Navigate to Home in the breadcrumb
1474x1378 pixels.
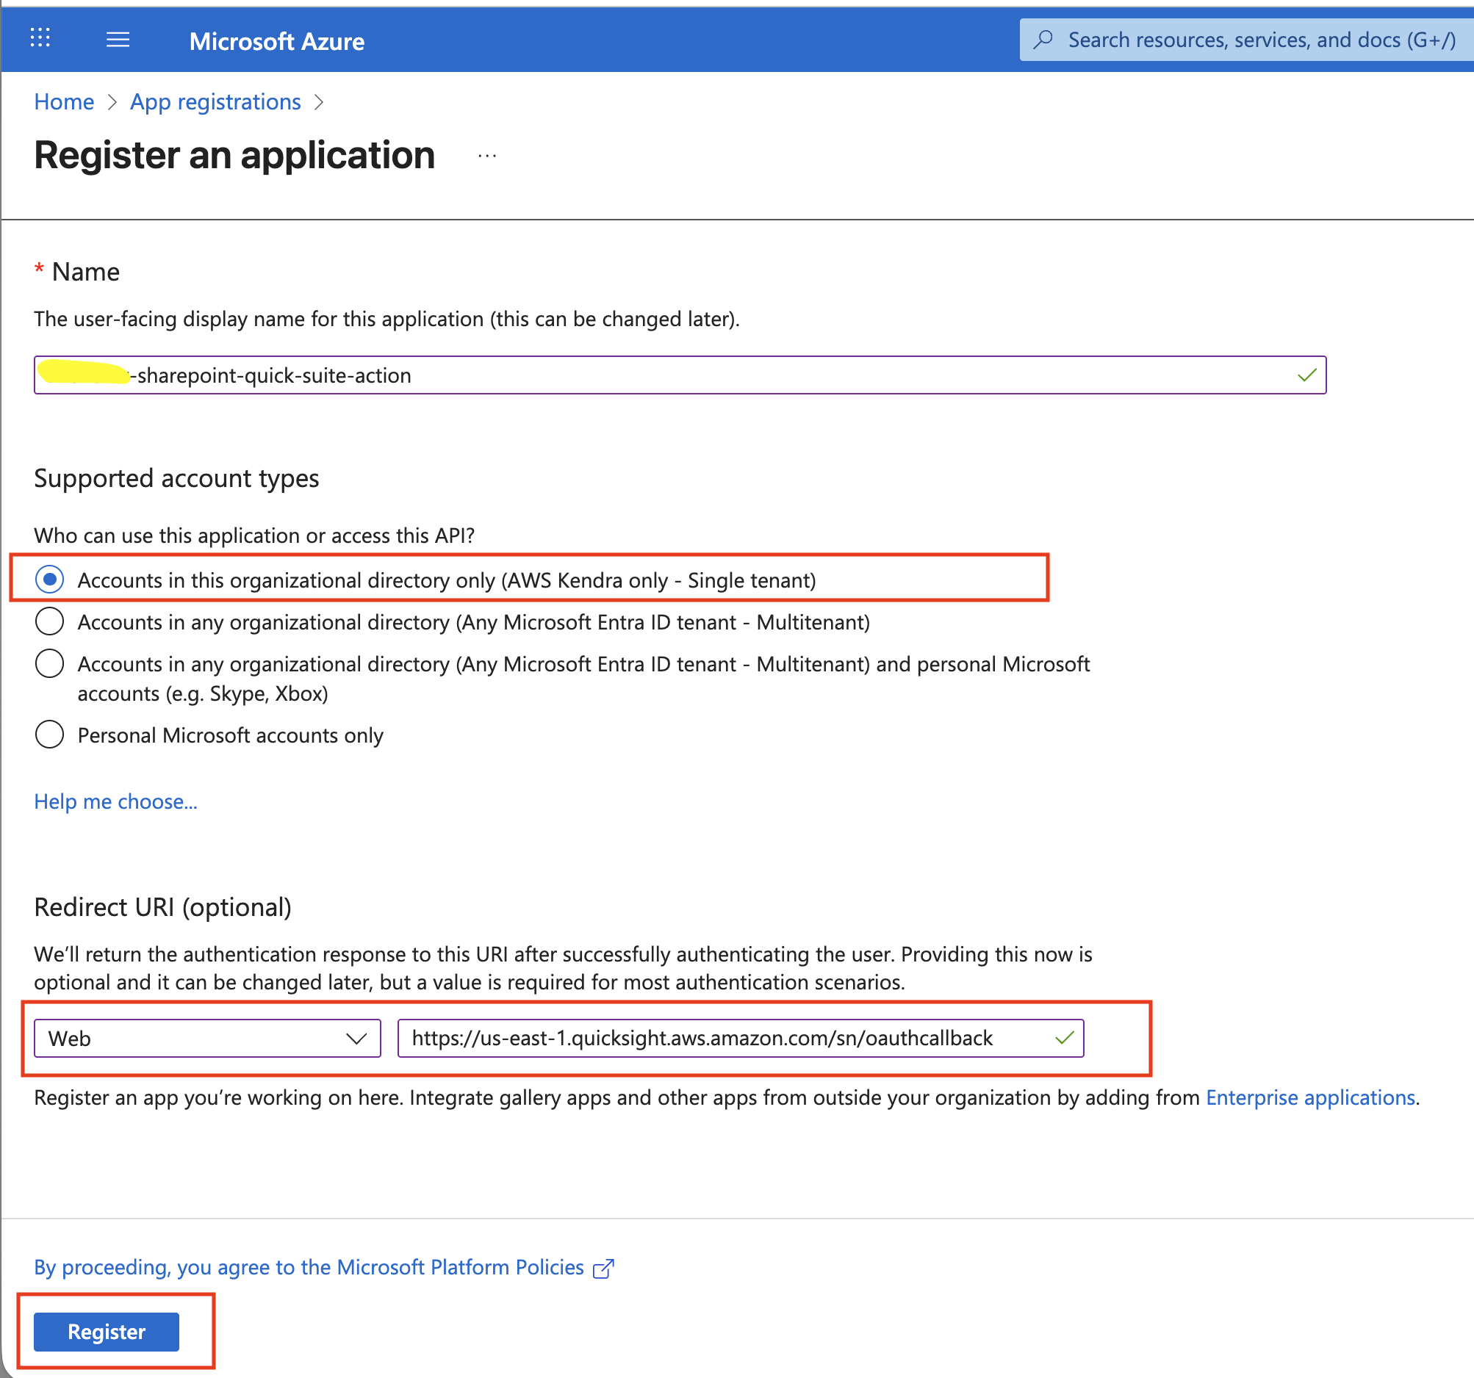click(x=63, y=101)
